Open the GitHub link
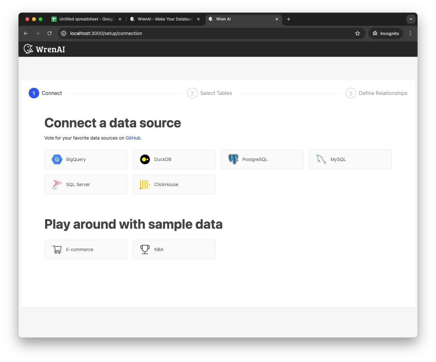The image size is (436, 362). [x=133, y=138]
